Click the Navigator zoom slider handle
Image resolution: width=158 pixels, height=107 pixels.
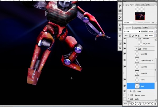point(144,23)
